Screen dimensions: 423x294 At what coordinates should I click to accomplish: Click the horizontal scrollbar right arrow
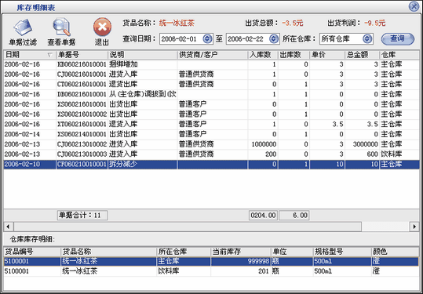(x=414, y=227)
